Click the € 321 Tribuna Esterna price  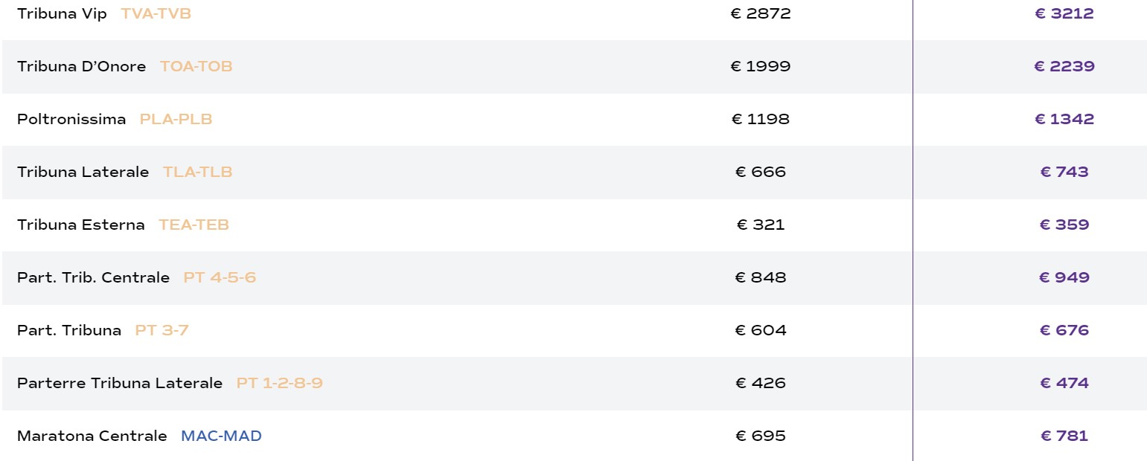tap(760, 225)
